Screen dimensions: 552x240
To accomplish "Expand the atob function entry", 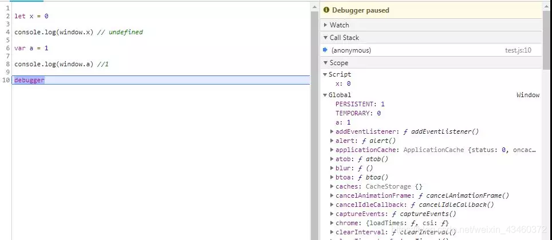I will 332,159.
